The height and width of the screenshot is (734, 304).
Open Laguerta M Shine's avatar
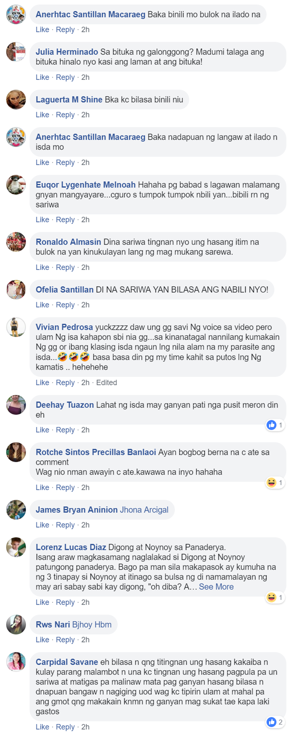coord(16,100)
